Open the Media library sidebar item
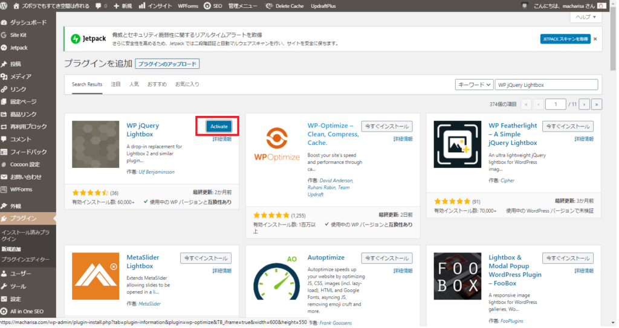This screenshot has width=619, height=328. pos(21,77)
